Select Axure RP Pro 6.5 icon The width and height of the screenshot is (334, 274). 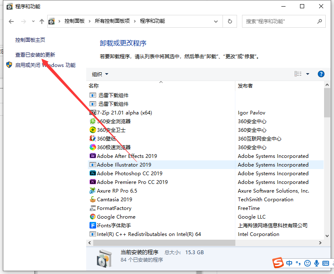(93, 191)
